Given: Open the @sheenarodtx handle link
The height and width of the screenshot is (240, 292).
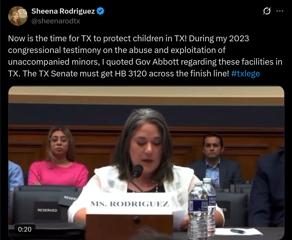Looking at the screenshot, I should (56, 21).
